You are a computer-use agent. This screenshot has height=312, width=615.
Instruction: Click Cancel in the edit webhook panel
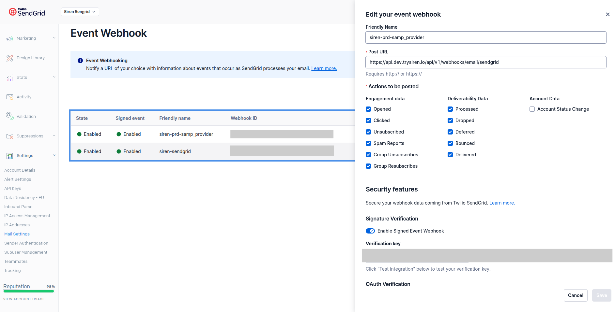click(576, 295)
